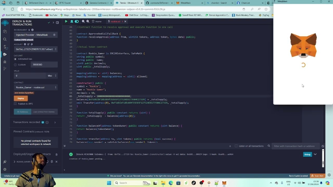Click the At Address button
Viewport: 333px width, 187px height.
pyautogui.click(x=22, y=112)
